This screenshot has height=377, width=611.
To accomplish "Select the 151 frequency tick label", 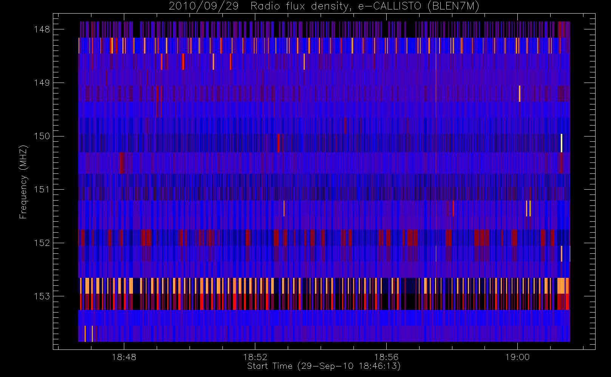I will [x=42, y=189].
